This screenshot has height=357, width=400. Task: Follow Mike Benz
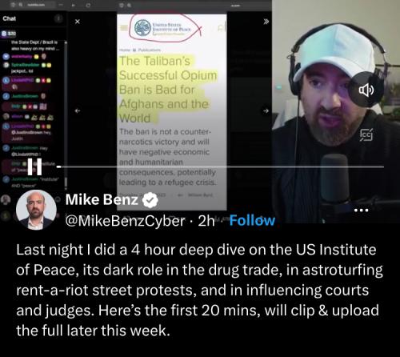pyautogui.click(x=252, y=220)
